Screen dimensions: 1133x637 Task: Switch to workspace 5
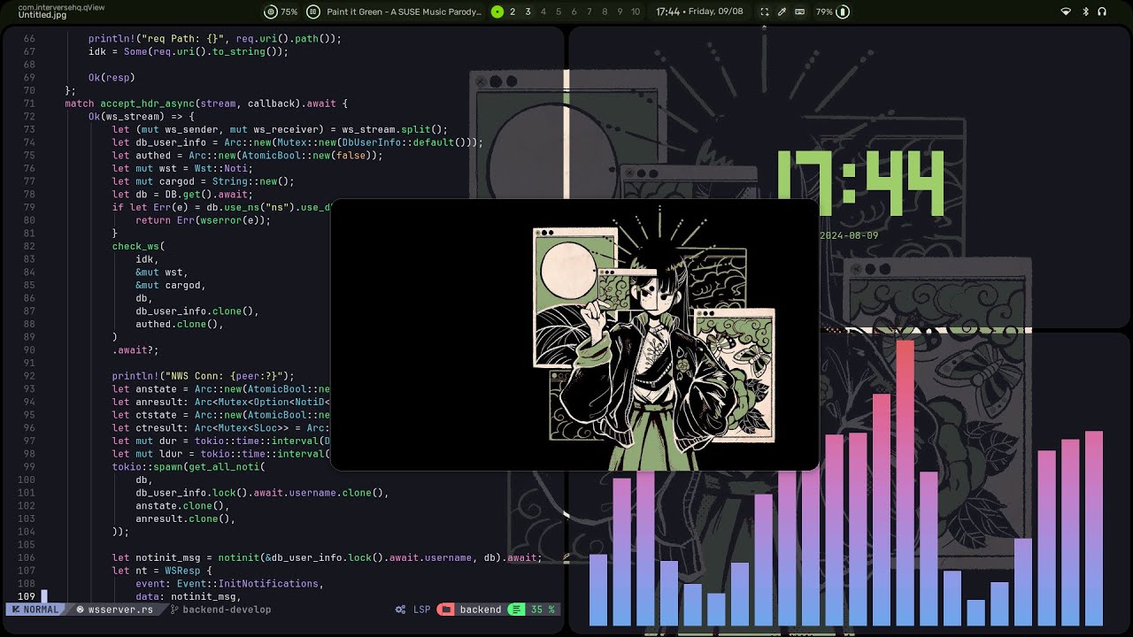point(559,12)
